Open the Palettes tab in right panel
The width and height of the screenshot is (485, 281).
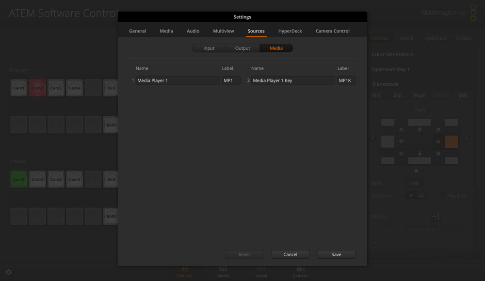380,38
